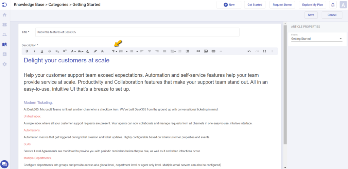Open the line height dropdown
The width and height of the screenshot is (348, 169).
(173, 51)
